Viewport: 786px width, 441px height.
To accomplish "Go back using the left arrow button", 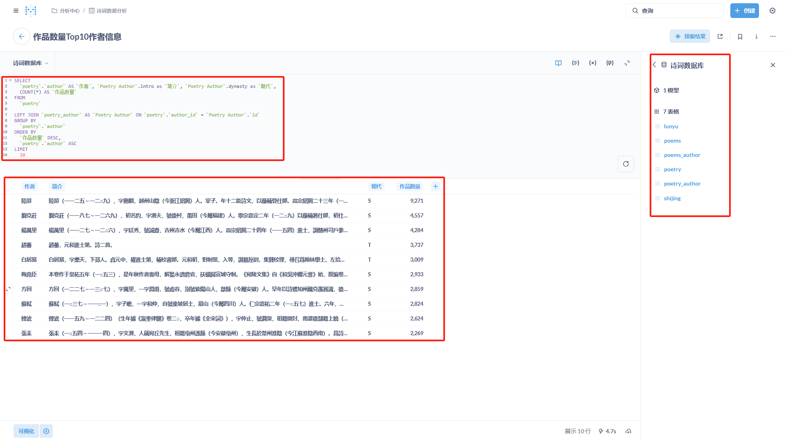I will click(22, 36).
